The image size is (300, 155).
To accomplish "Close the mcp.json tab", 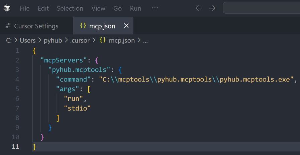I will [126, 26].
